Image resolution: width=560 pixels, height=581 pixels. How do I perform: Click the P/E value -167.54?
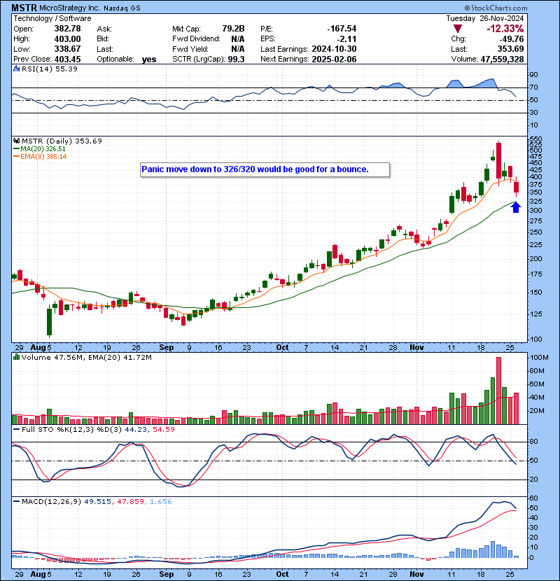(x=342, y=29)
